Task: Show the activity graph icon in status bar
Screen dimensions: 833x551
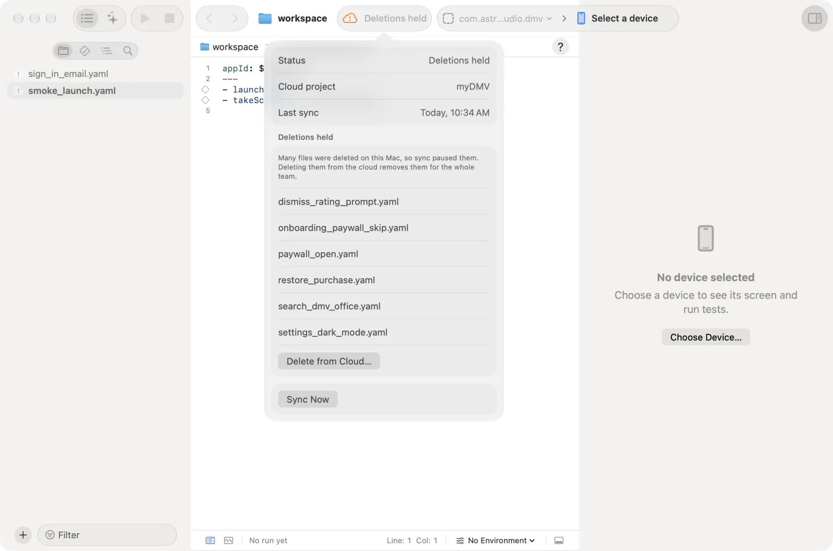Action: click(x=229, y=541)
